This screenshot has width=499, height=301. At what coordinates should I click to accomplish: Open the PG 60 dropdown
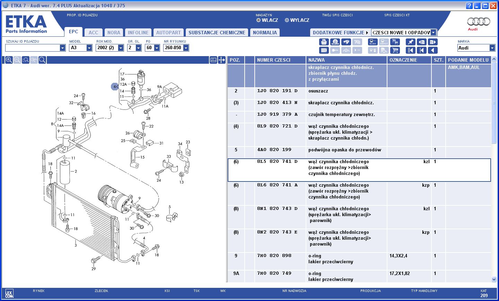click(157, 48)
